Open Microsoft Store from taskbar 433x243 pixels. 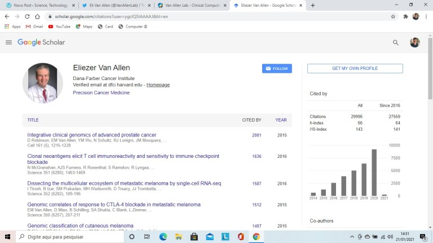pos(194,237)
